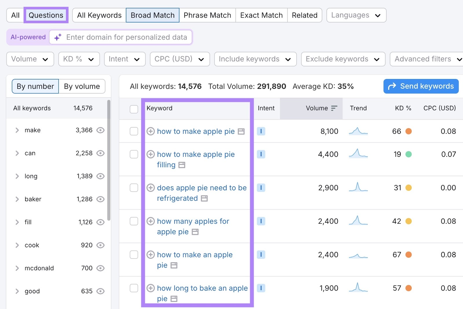Select the plus icon beside "how to make apple pie"
Viewport: 463px width, 309px height.
pyautogui.click(x=150, y=131)
